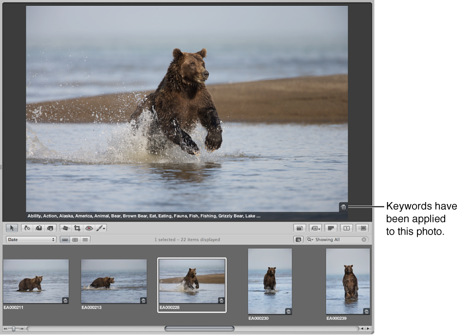Switch browser to List view

85,240
